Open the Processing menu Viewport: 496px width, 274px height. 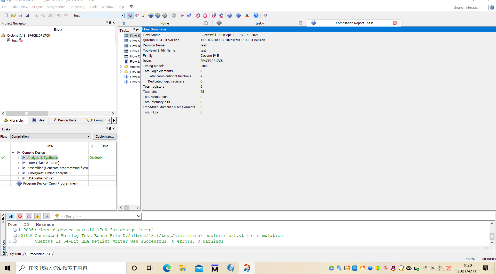[77, 7]
